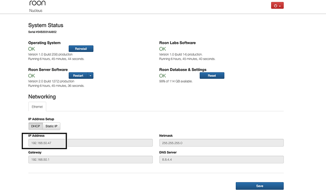The width and height of the screenshot is (326, 194).
Task: Click the IP Address field 192.168.50.47
Action: pyautogui.click(x=90, y=143)
